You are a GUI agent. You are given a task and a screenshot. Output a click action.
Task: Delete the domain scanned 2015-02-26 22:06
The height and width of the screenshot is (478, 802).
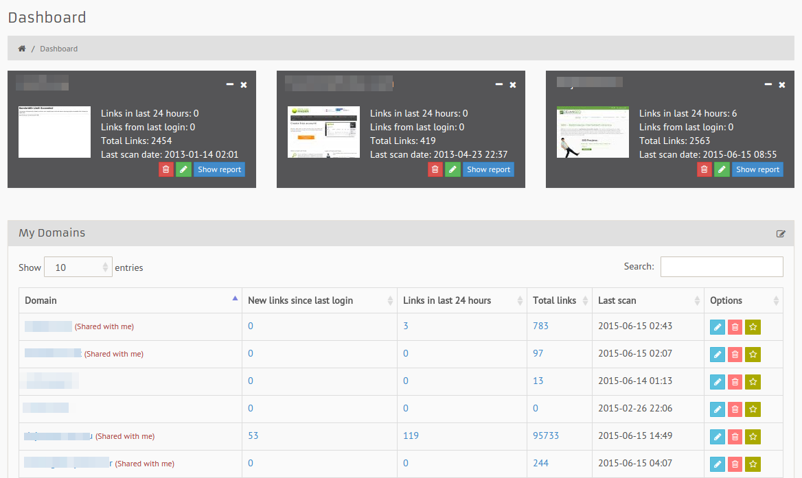pyautogui.click(x=735, y=409)
